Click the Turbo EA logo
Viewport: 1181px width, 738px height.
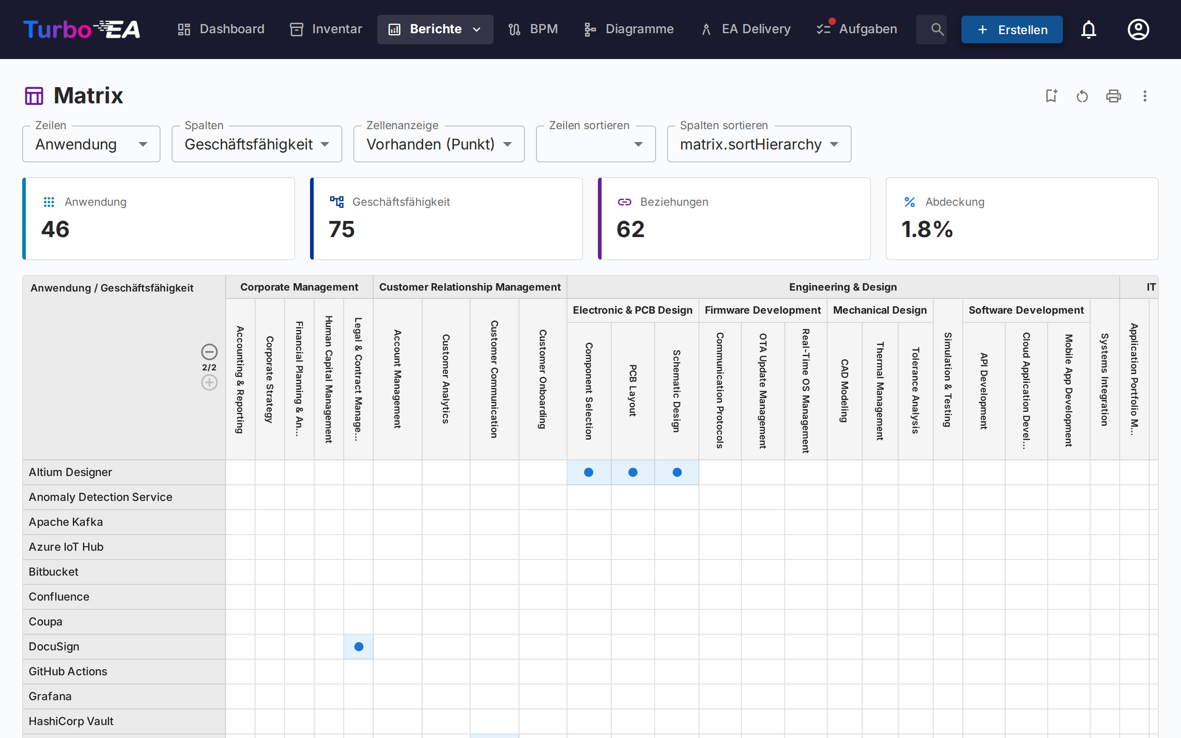click(x=82, y=29)
